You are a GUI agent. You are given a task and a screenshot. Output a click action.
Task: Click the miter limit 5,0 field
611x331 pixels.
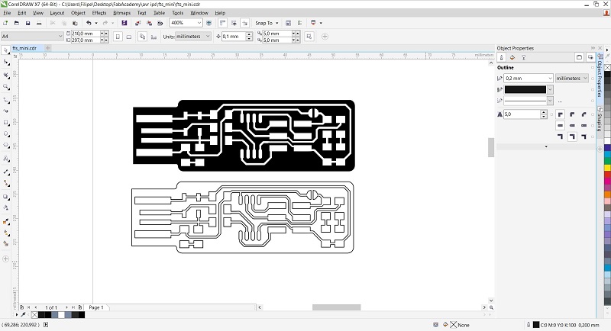[x=522, y=114]
